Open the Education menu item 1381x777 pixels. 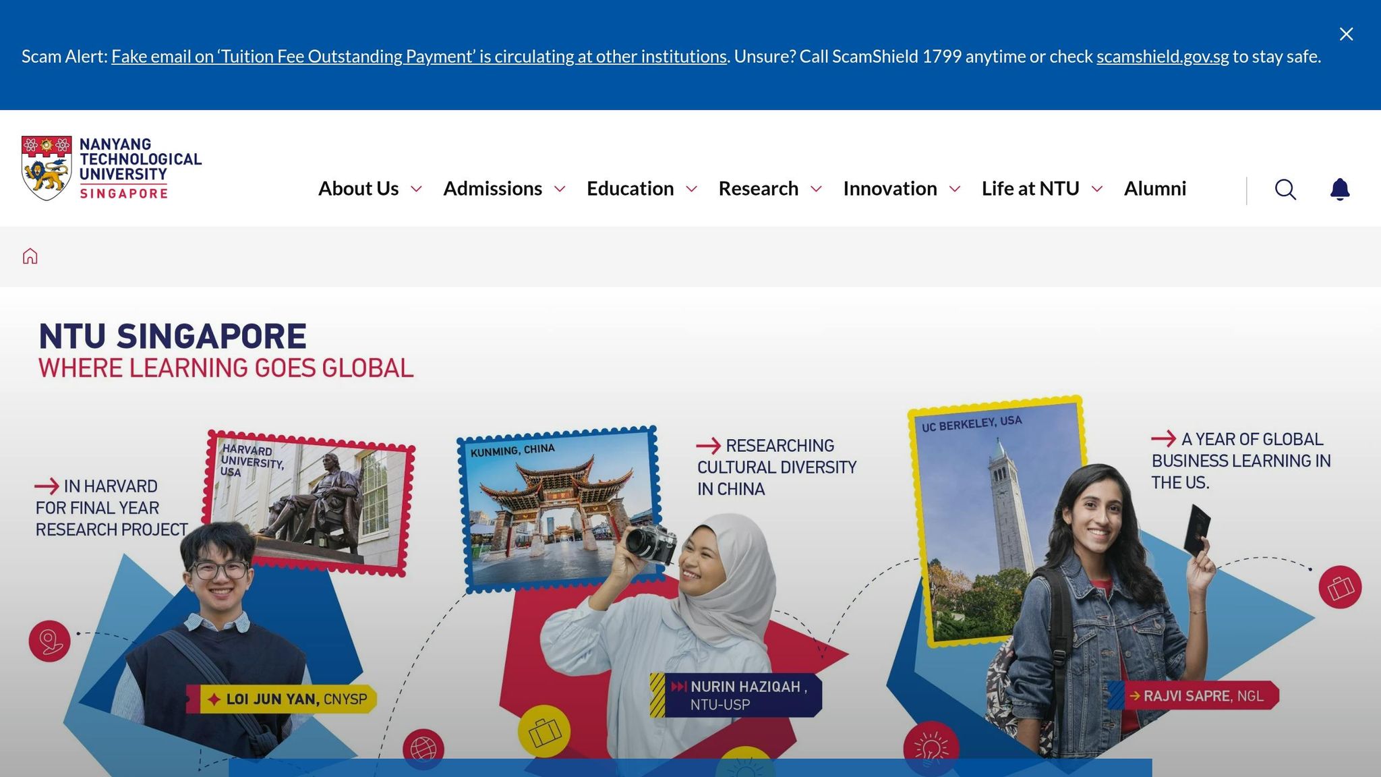point(630,189)
